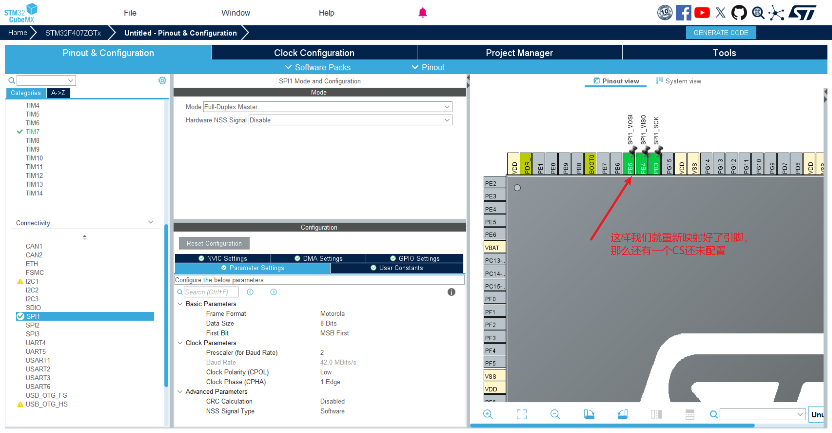Click GENERATE CODE button
This screenshot has width=832, height=433.
coord(721,33)
